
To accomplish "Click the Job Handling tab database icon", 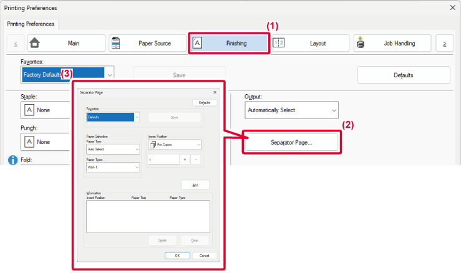I will (360, 43).
